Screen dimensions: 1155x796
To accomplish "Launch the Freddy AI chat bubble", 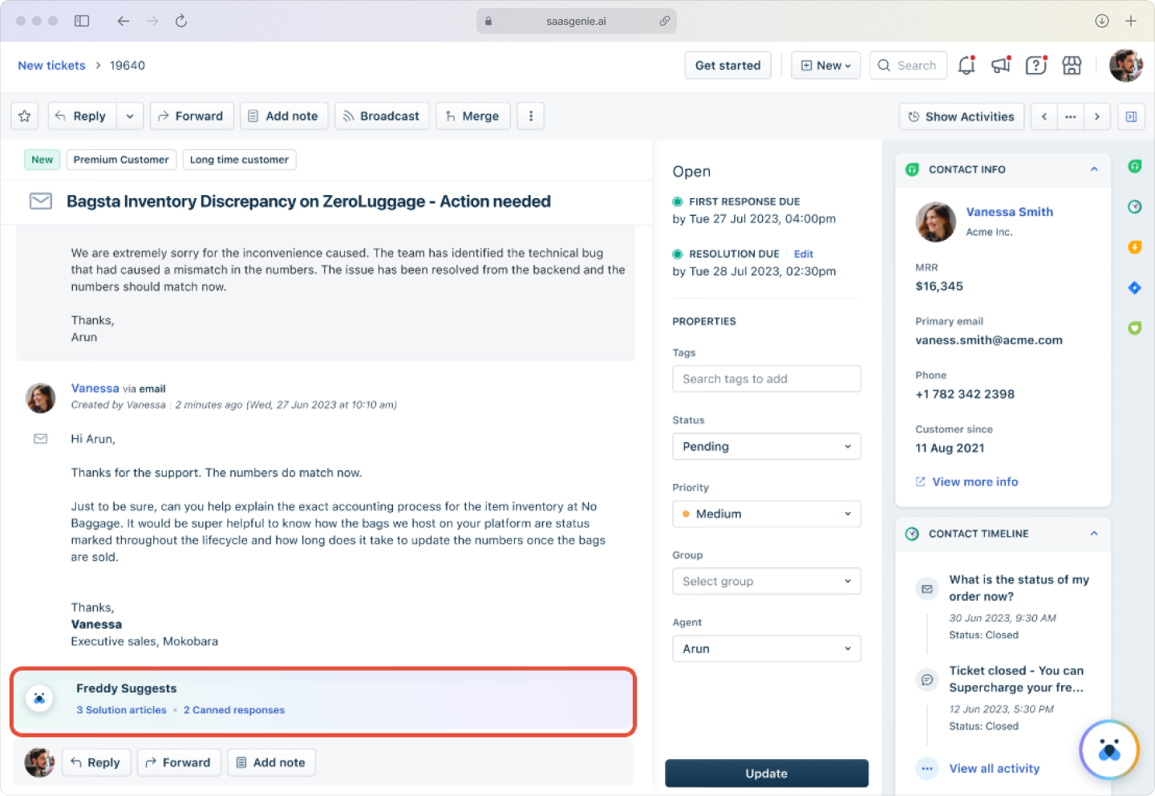I will tap(1109, 749).
